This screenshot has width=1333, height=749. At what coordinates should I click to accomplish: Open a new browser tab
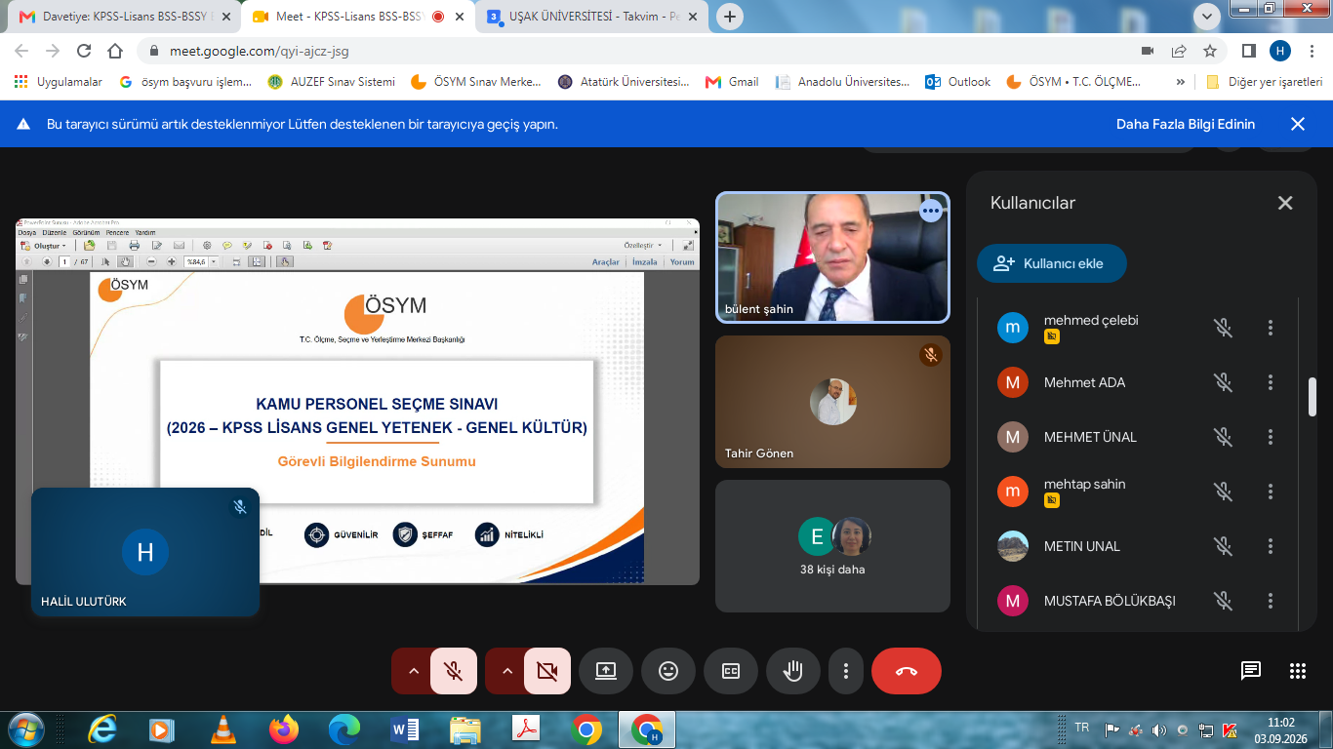pos(730,17)
